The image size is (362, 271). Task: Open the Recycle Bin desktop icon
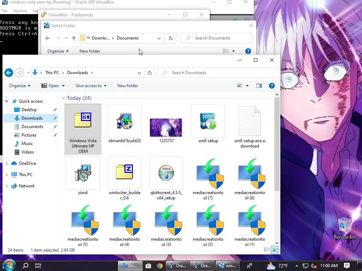click(344, 228)
